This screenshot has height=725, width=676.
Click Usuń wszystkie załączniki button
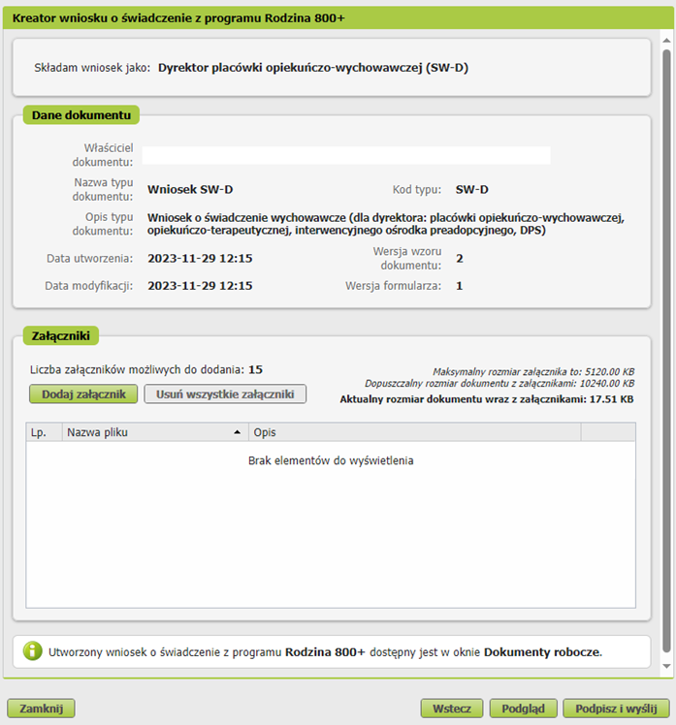coord(225,394)
